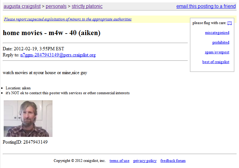Flag the post as spam/overpost
The width and height of the screenshot is (239, 168).
point(217,52)
